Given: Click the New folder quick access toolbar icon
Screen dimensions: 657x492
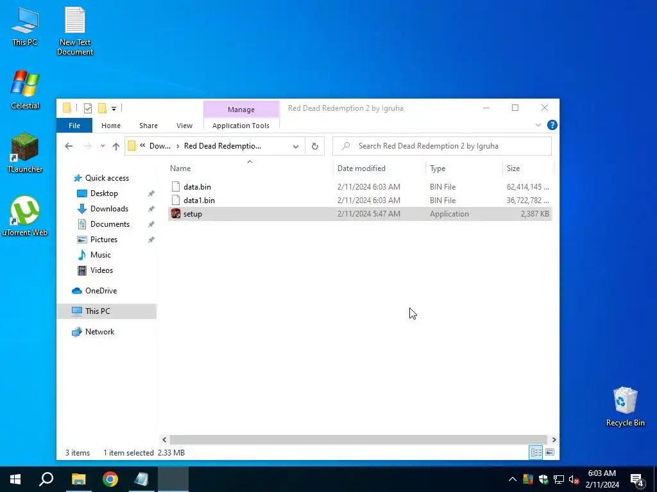Looking at the screenshot, I should point(102,108).
